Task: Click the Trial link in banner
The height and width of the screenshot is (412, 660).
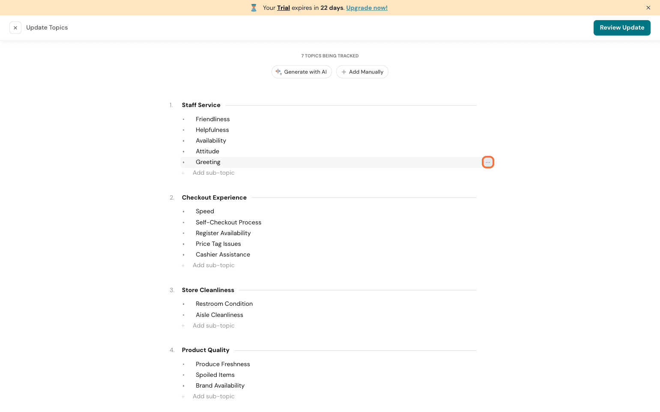Action: [283, 8]
